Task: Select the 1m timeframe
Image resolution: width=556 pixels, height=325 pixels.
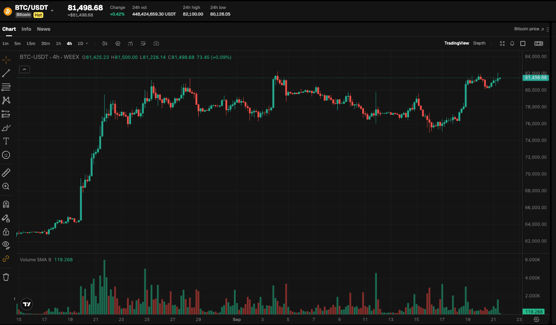Action: point(5,44)
